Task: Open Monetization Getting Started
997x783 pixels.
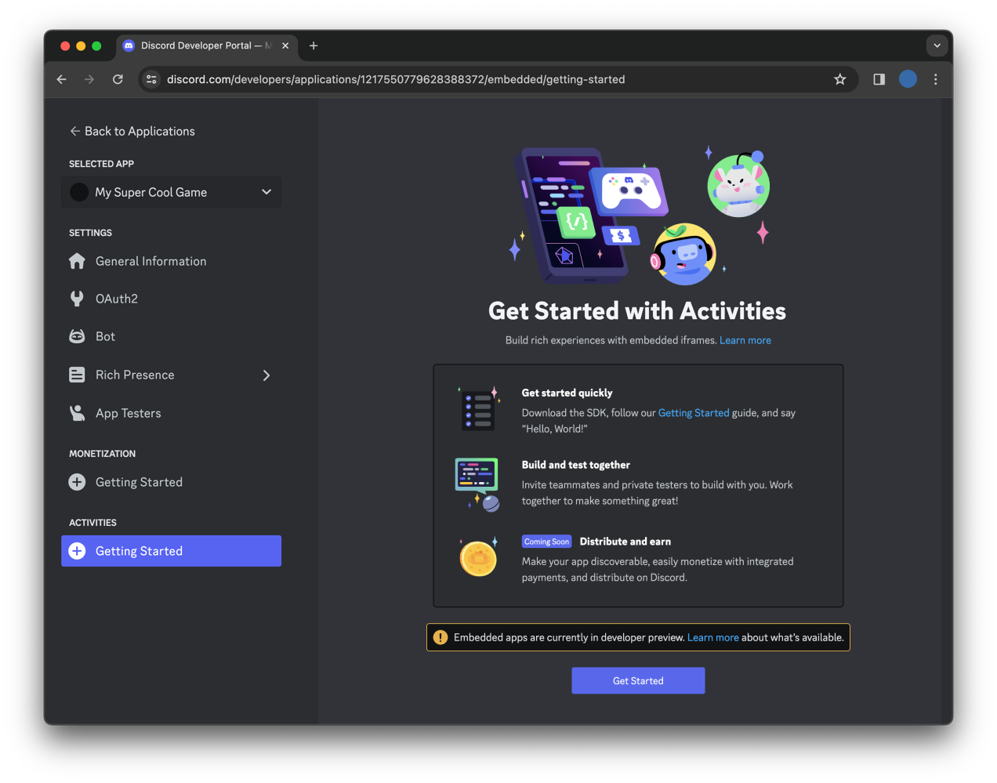Action: click(x=171, y=482)
